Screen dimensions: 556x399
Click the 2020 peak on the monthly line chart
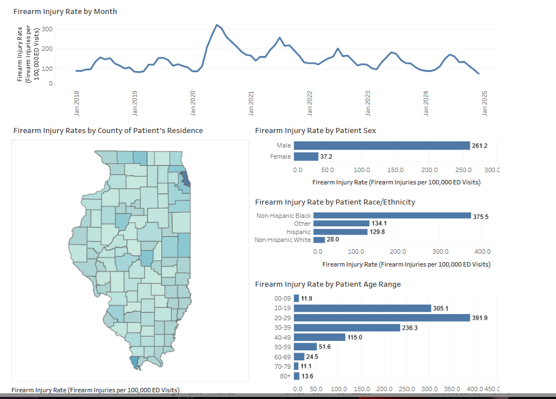(218, 25)
